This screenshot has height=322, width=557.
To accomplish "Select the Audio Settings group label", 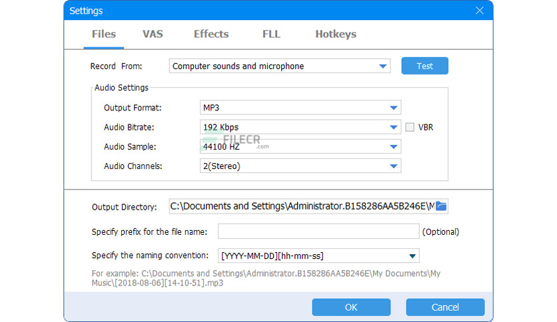I will [x=121, y=88].
